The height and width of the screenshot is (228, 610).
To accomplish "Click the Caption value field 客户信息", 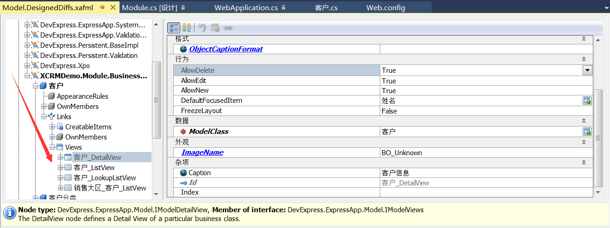I will (486, 173).
